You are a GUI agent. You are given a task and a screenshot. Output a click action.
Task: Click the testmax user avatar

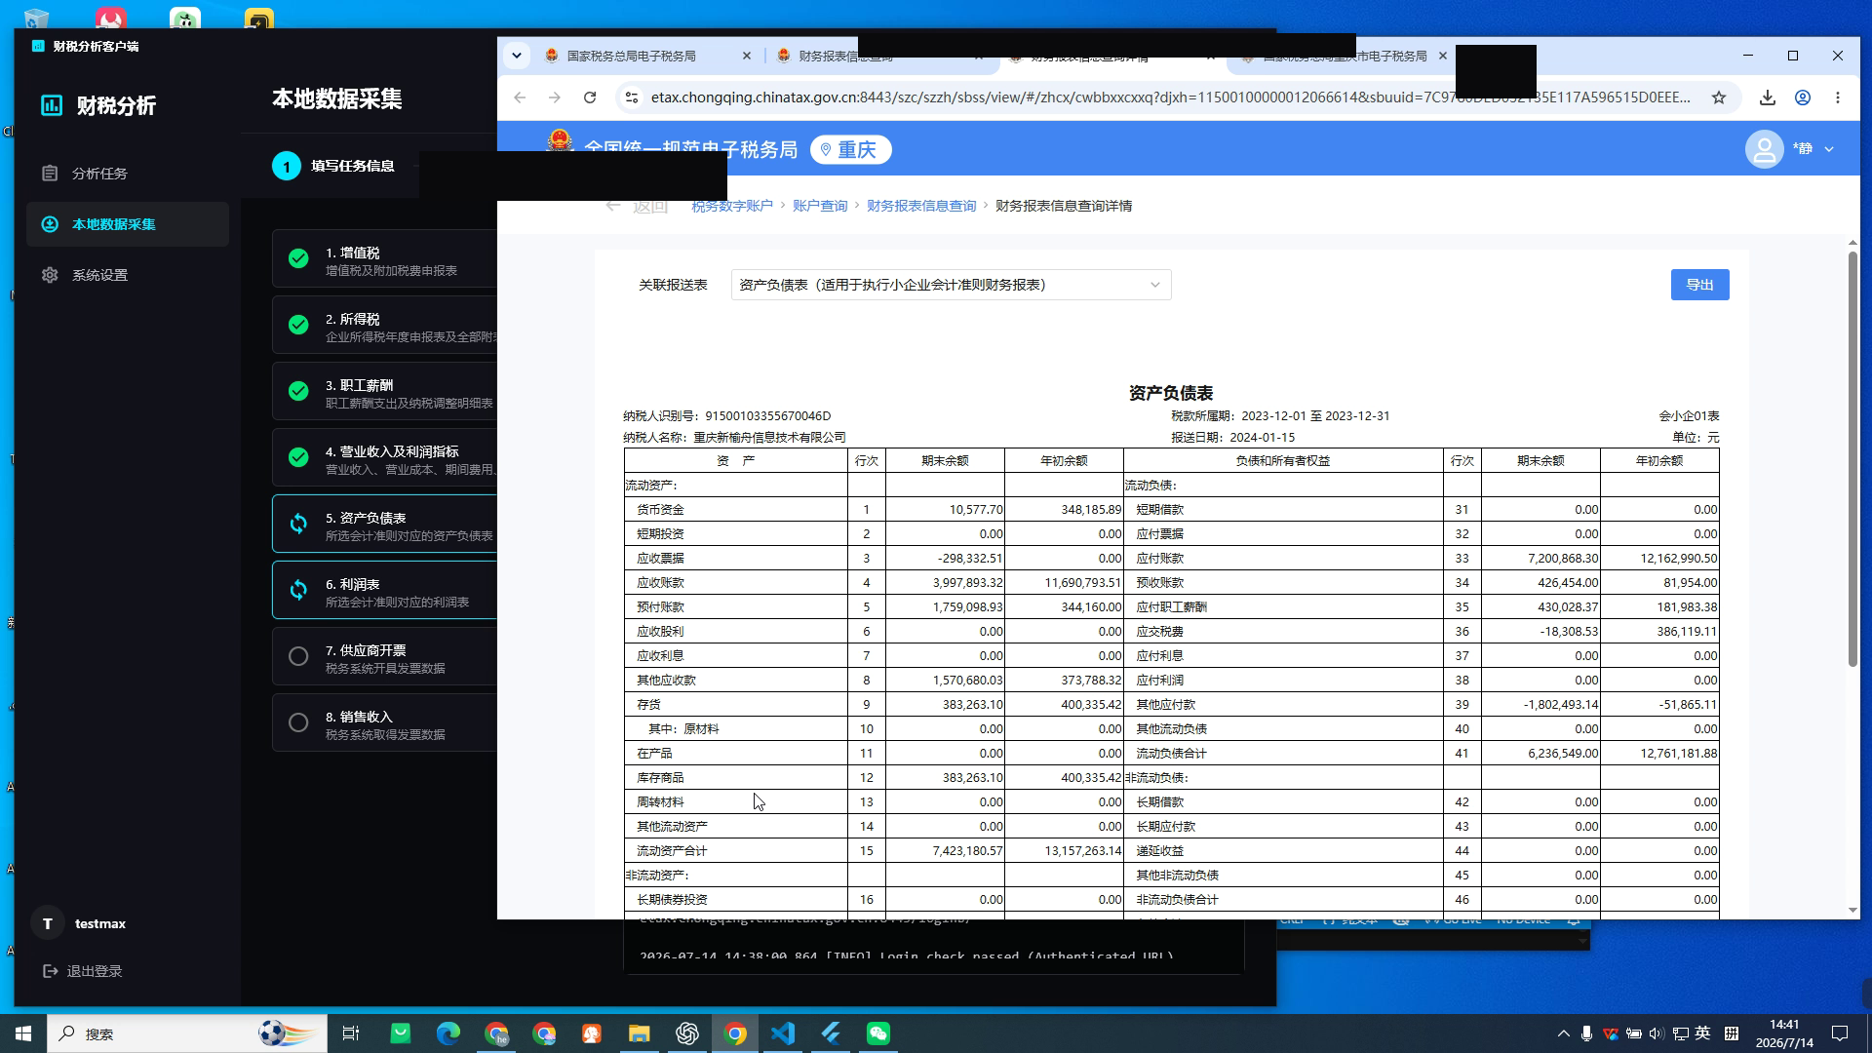click(47, 923)
